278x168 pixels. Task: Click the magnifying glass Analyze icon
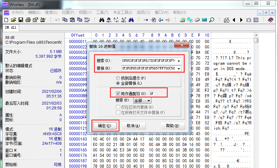(x=212, y=20)
